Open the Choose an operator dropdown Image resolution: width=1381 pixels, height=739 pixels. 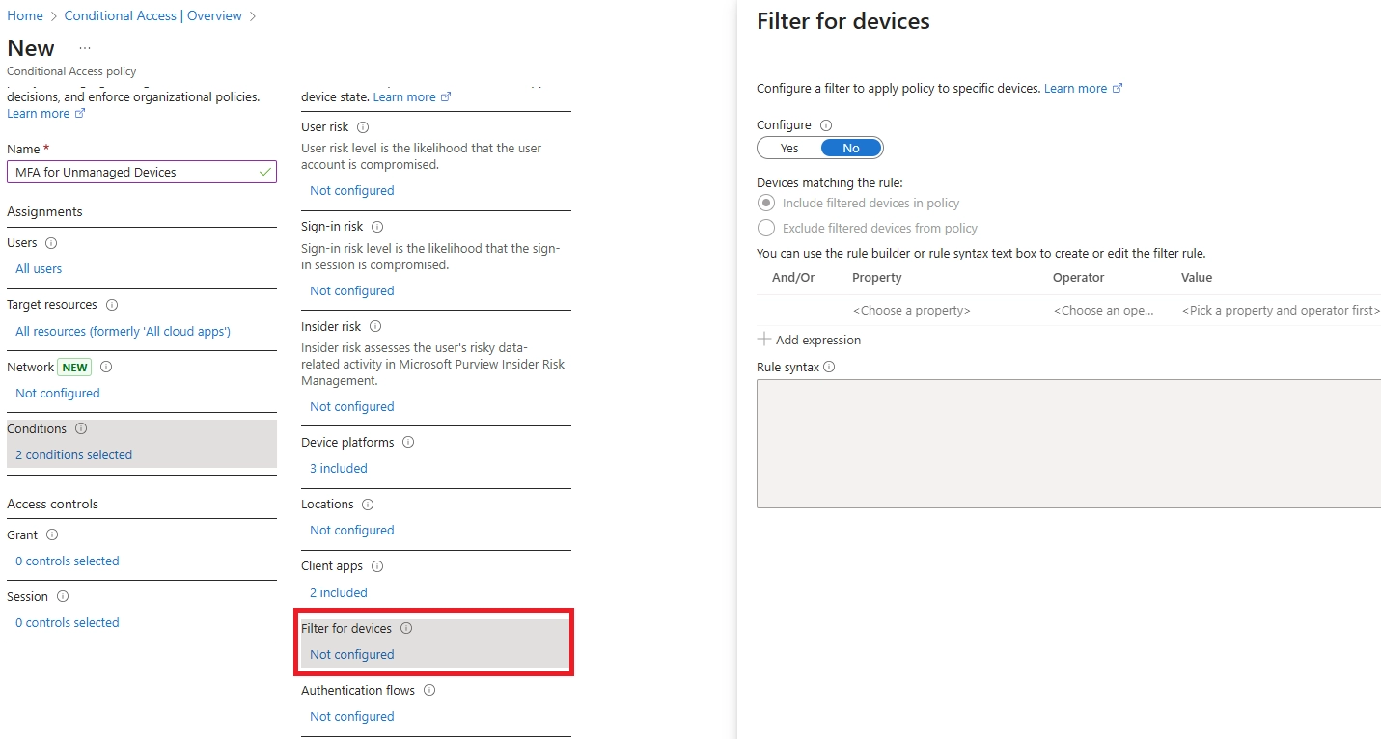pyautogui.click(x=1103, y=311)
